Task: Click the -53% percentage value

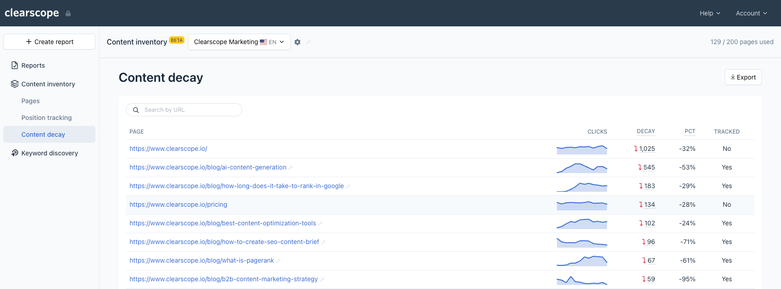Action: [687, 167]
